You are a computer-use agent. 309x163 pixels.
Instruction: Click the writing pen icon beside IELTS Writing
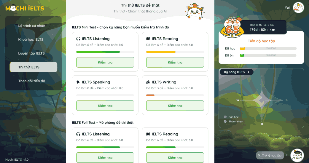(148, 82)
